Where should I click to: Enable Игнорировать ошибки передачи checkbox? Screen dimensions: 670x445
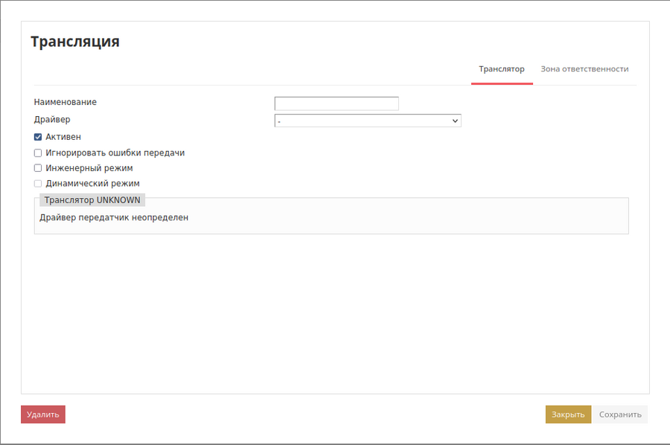(38, 153)
